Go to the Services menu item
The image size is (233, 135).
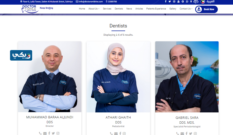click(x=107, y=9)
